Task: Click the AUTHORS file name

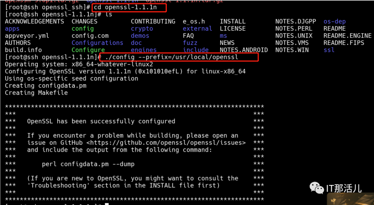Action: pyautogui.click(x=18, y=43)
